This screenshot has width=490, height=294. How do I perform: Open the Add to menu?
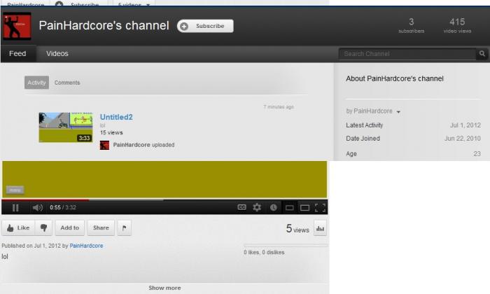(70, 227)
